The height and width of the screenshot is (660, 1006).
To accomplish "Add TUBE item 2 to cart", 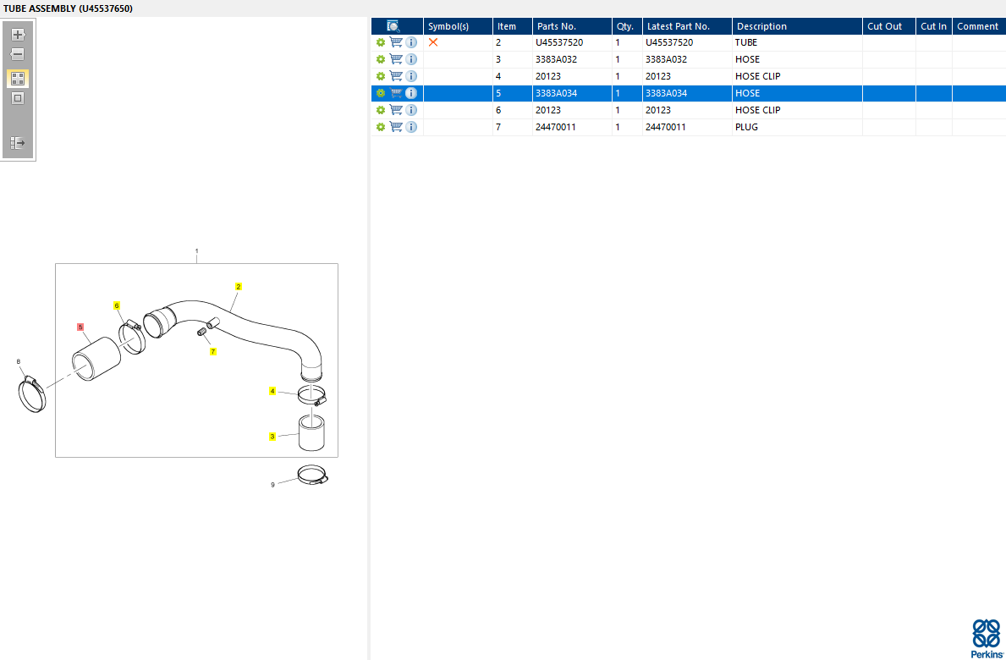I will pyautogui.click(x=397, y=42).
